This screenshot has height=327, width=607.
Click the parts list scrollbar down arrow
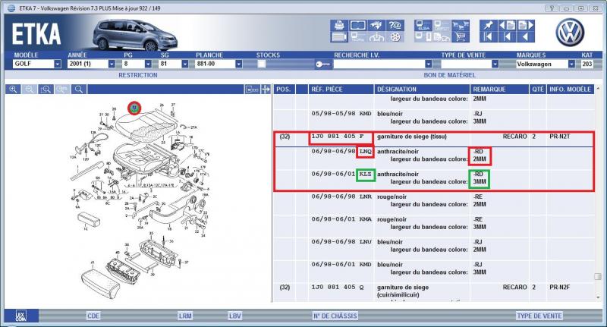598,297
